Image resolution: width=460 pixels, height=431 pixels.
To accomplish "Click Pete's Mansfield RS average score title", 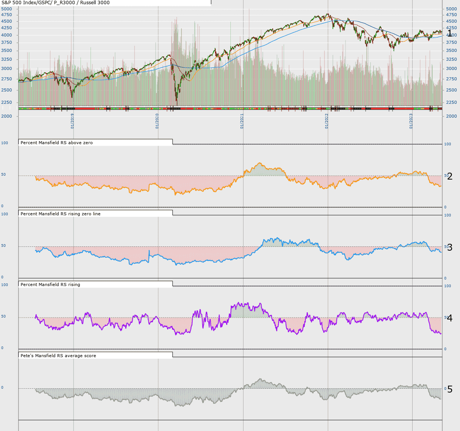I will pyautogui.click(x=59, y=356).
